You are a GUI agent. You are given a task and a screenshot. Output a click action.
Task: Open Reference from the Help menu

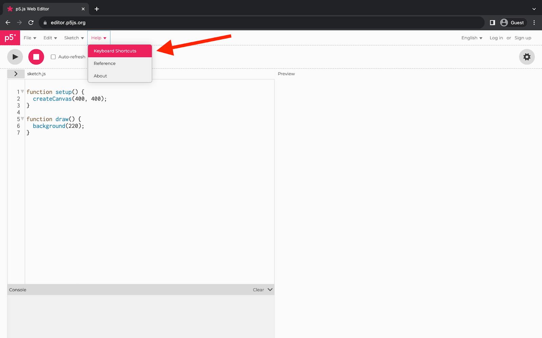coord(104,63)
